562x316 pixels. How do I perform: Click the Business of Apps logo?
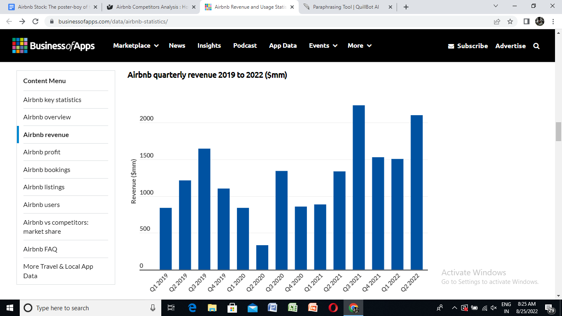coord(53,46)
